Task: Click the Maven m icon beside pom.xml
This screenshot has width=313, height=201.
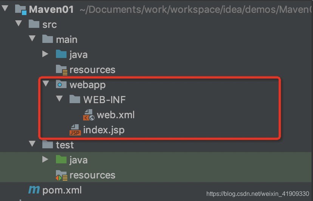Action: tap(34, 190)
